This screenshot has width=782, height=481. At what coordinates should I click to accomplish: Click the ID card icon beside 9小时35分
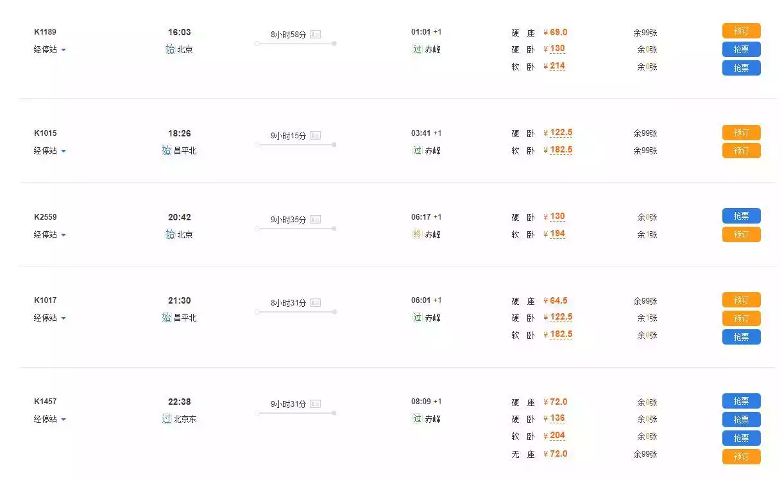click(x=315, y=219)
